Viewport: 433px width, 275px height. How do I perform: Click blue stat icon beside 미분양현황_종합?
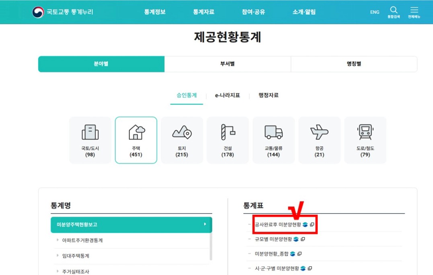tap(293, 254)
